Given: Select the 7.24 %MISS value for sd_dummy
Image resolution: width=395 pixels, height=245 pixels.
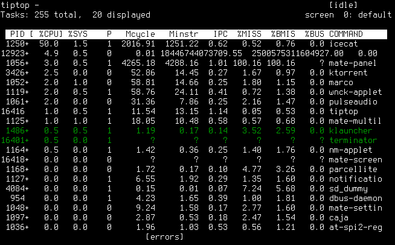Looking at the screenshot, I should (252, 189).
